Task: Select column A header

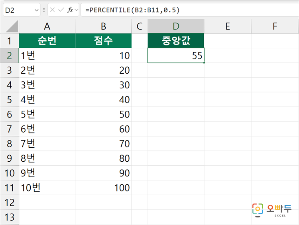Action: (x=47, y=26)
